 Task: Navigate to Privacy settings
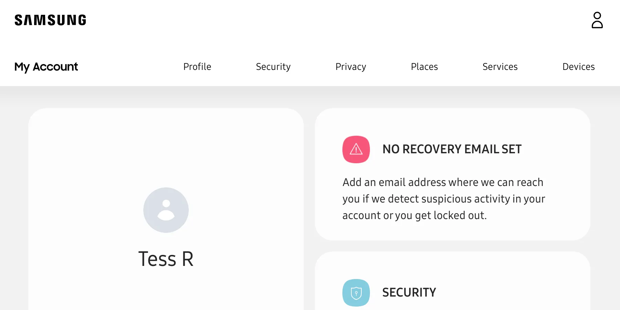350,66
